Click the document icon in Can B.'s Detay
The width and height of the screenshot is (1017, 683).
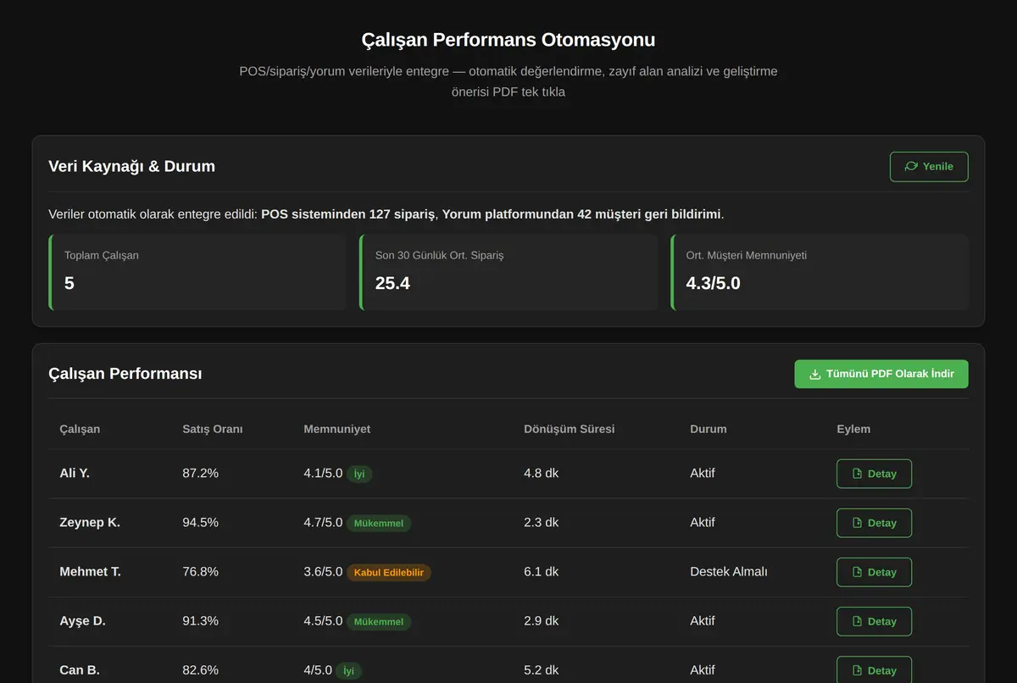(x=857, y=670)
